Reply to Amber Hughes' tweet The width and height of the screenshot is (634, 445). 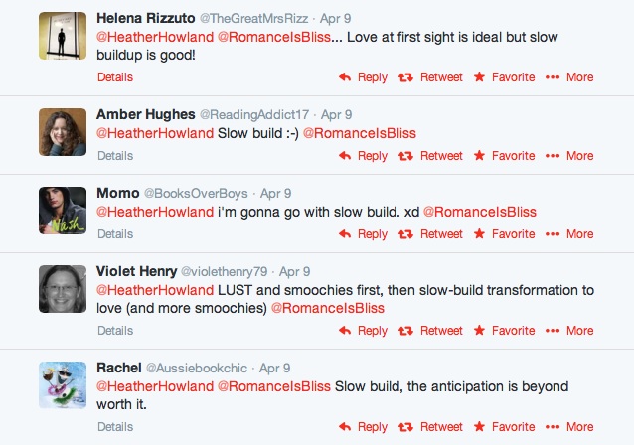pos(363,156)
